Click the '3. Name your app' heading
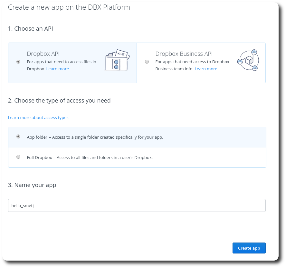The width and height of the screenshot is (286, 268). [x=32, y=185]
